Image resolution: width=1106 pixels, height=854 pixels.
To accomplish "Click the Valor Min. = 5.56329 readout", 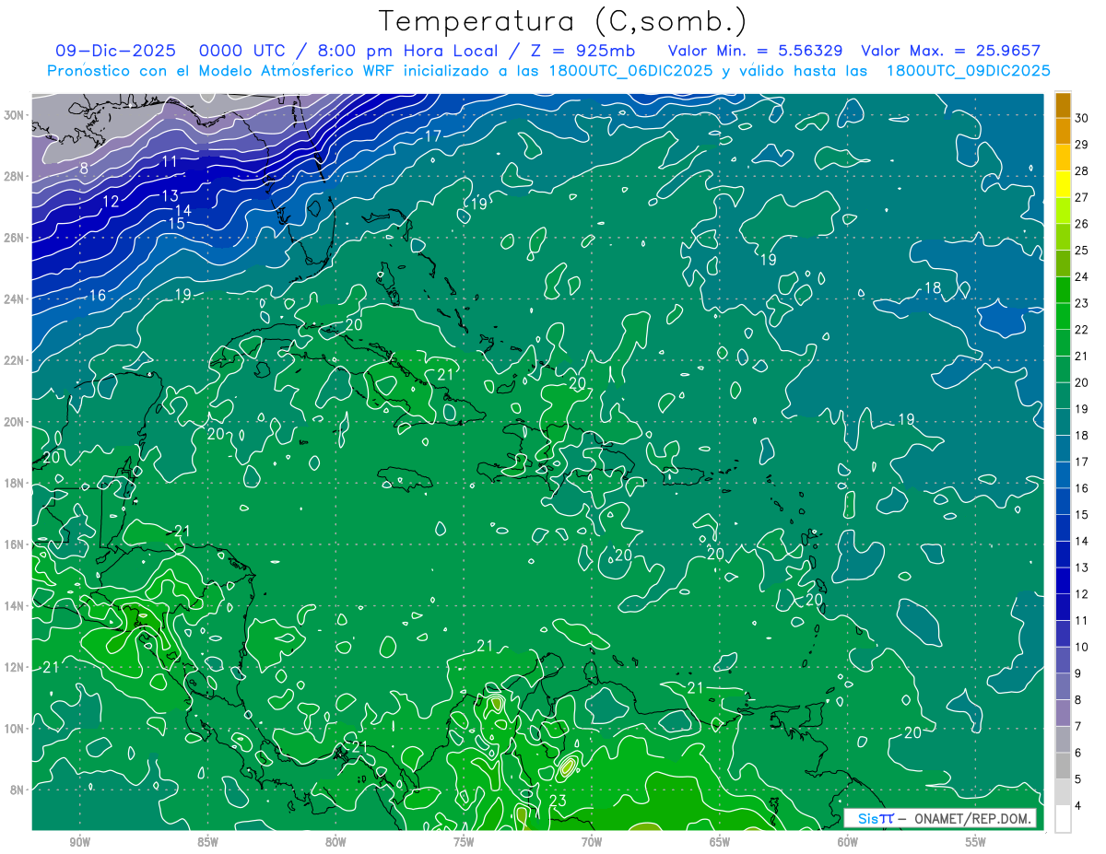I will 755,52.
